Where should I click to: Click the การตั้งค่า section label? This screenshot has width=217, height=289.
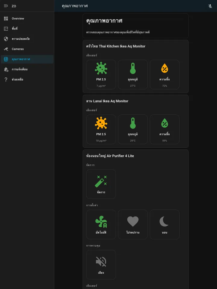tap(92, 205)
